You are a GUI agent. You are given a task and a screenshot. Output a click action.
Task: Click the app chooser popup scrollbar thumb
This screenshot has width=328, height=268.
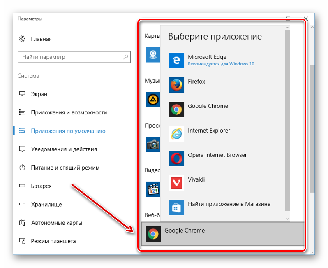tap(287, 121)
